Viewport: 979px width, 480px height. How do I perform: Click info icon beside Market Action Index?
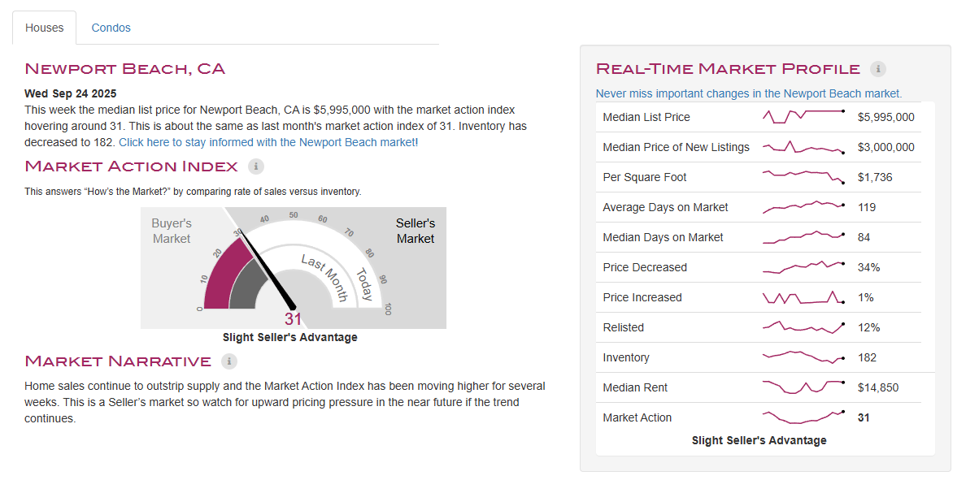[x=255, y=166]
